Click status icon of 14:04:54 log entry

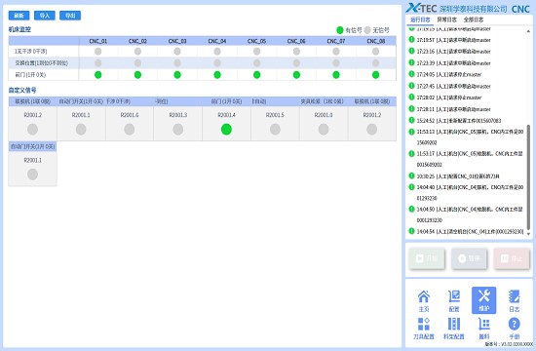click(x=411, y=231)
